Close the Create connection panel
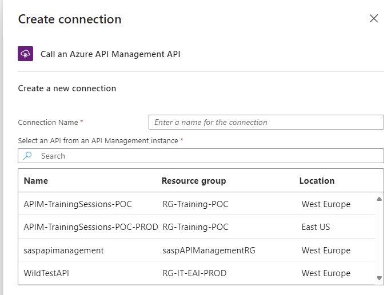 (x=374, y=18)
